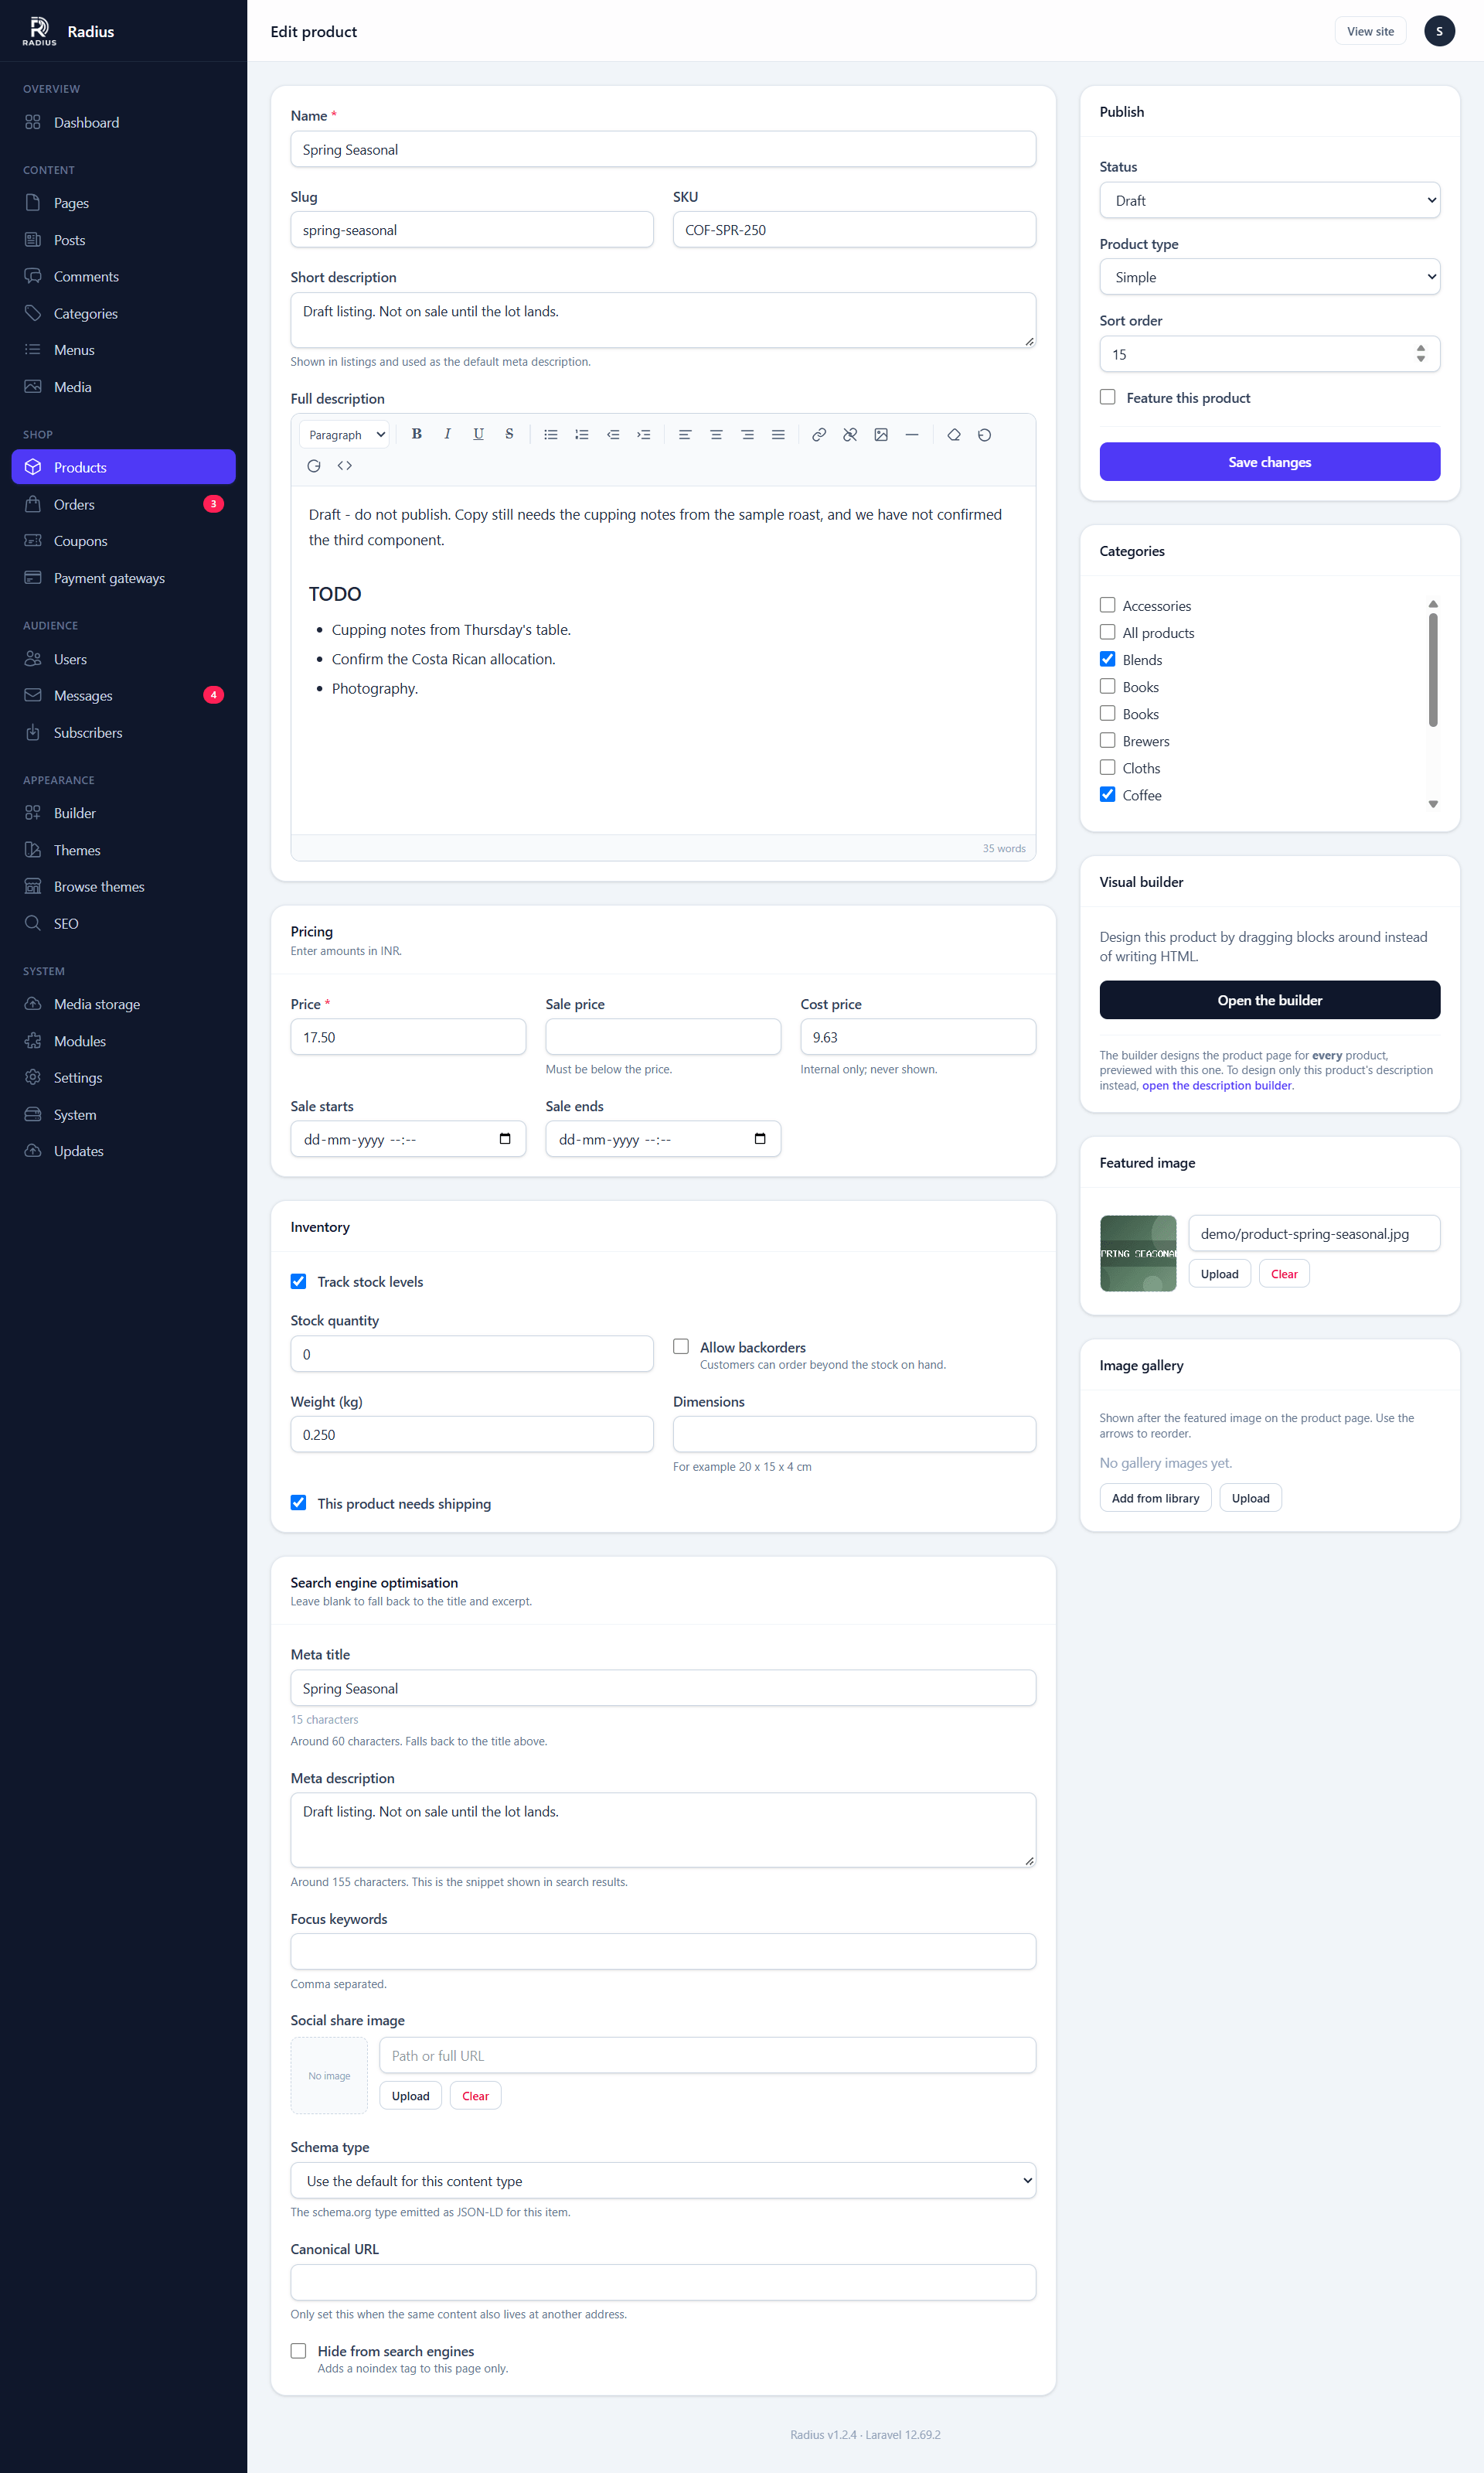Apply strikethrough formatting in the editor
The height and width of the screenshot is (2473, 1484).
(x=509, y=434)
